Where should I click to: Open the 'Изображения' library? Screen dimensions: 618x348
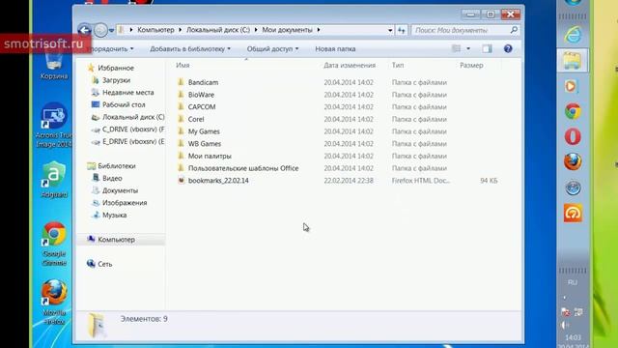point(125,202)
